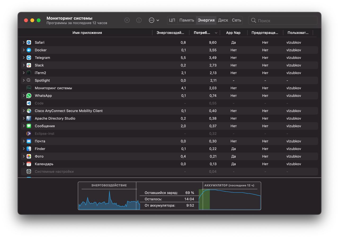339x238 pixels.
Task: Sort by Предотвраще… column header
Action: [265, 33]
